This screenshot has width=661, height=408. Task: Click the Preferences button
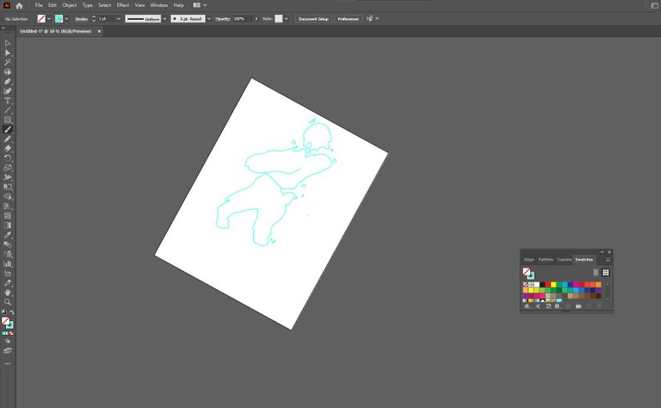[349, 19]
